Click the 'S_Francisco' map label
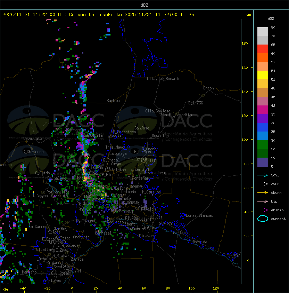 [124, 132]
